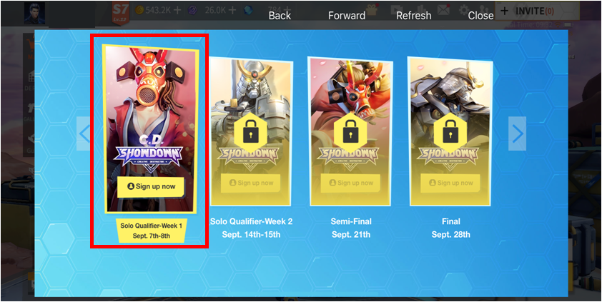Open the settings gear icon
This screenshot has width=602, height=302.
point(464,10)
